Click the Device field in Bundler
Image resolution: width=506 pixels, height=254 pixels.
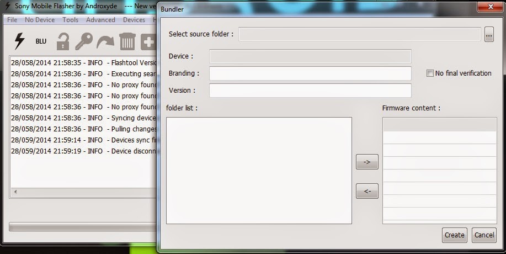[310, 56]
